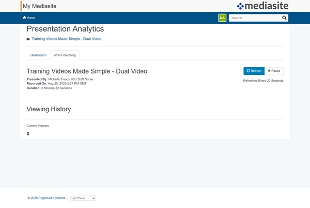Click the video camera icon beside presentation link
Viewport: 310px width, 208px height.
28,39
